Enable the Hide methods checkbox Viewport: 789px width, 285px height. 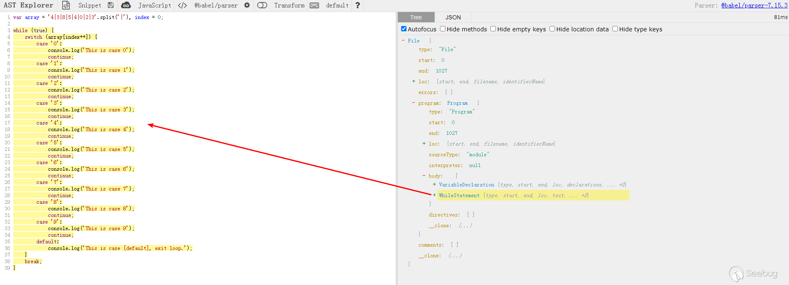click(443, 29)
